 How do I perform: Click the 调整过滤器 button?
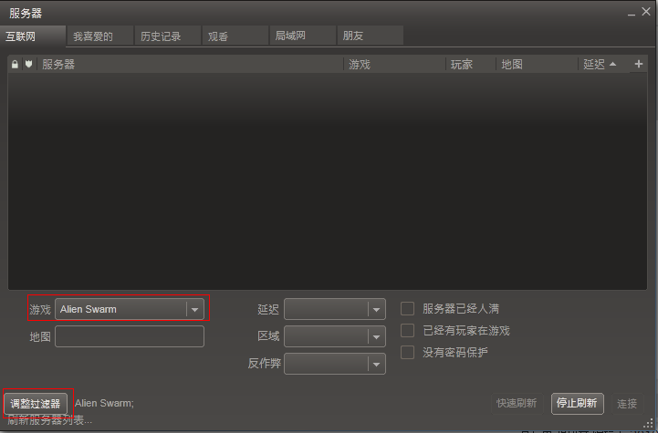click(36, 404)
